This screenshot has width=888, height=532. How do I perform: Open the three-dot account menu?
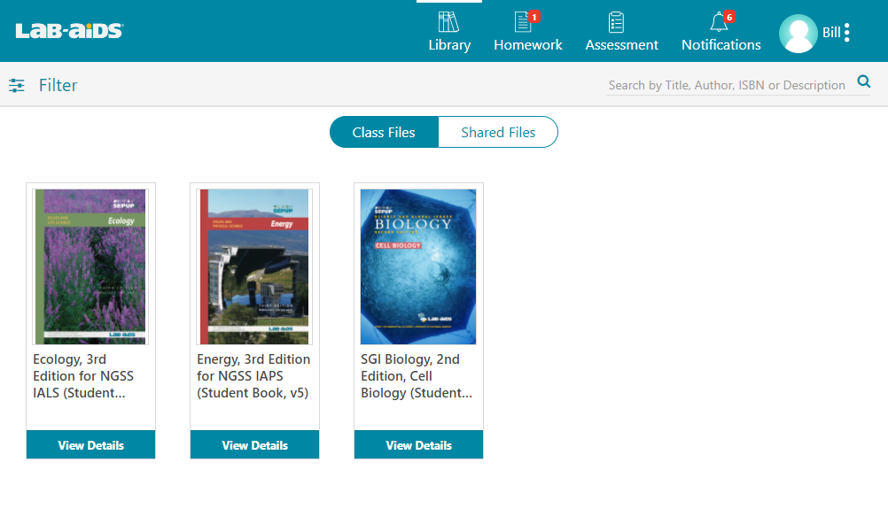[x=849, y=32]
